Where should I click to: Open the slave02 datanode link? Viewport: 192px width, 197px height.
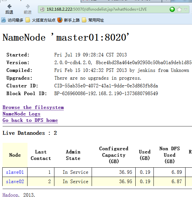click(15, 182)
